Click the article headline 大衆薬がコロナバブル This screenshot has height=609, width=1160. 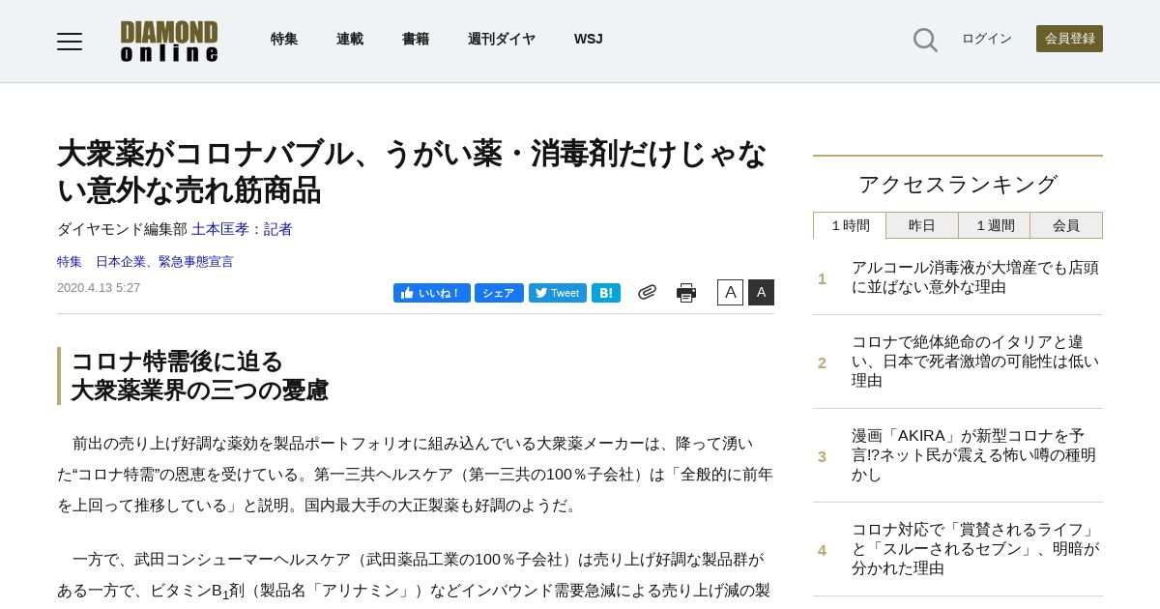412,171
